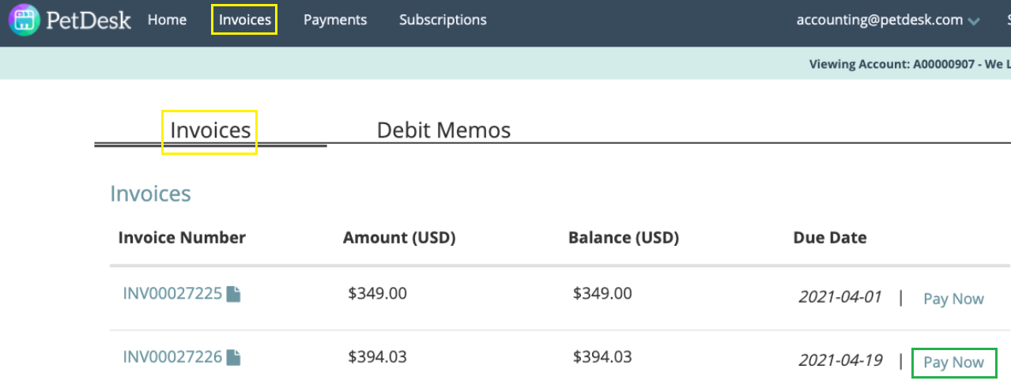Select Invoices in the top navigation bar

[x=244, y=20]
